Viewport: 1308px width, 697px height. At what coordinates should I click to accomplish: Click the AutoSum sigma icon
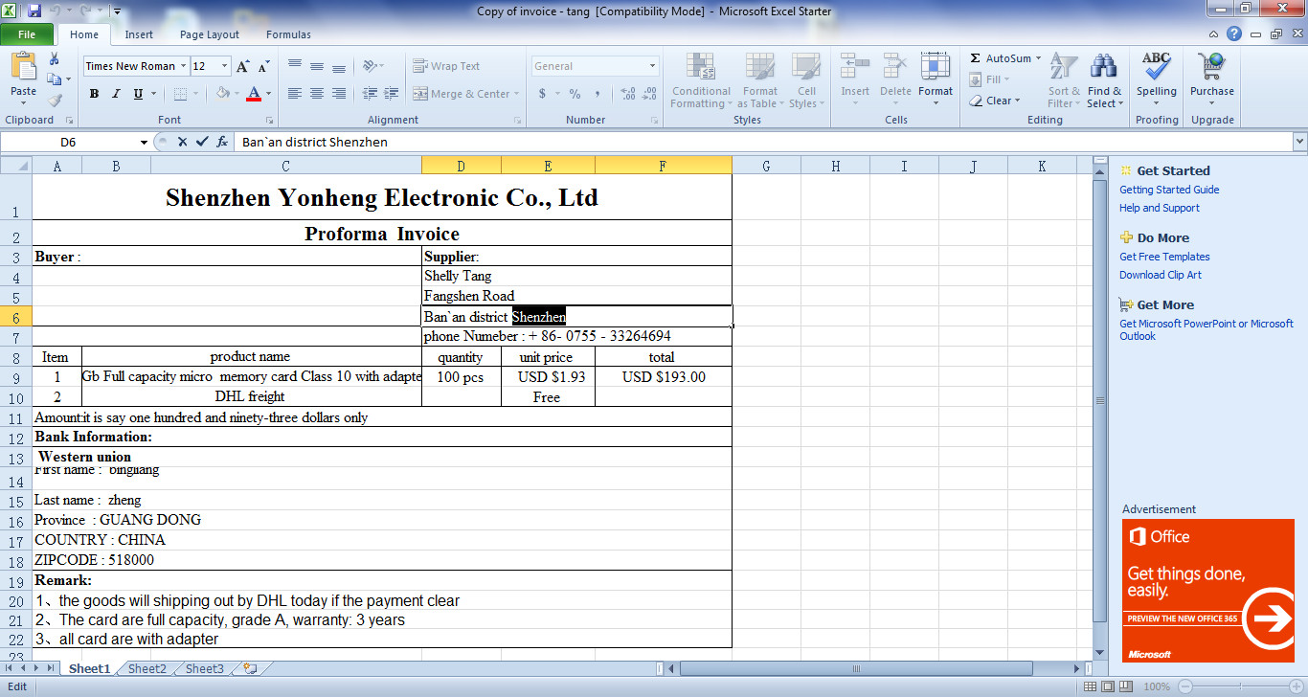pos(975,58)
